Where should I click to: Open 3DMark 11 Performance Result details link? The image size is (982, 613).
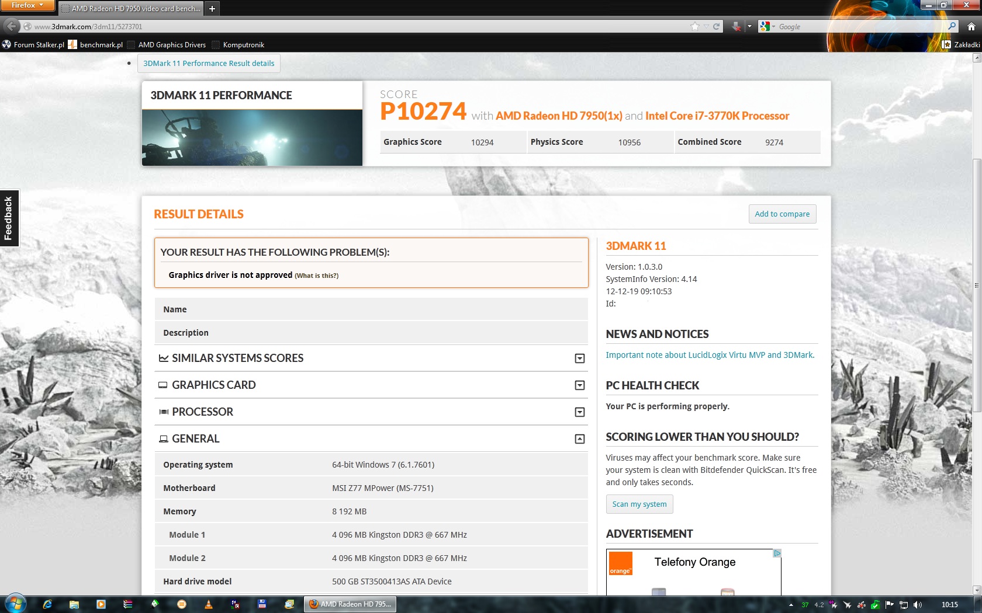(x=209, y=63)
